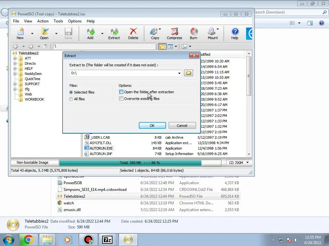Click the New toolbar icon in PowerISO
This screenshot has width=329, height=246.
tap(20, 33)
